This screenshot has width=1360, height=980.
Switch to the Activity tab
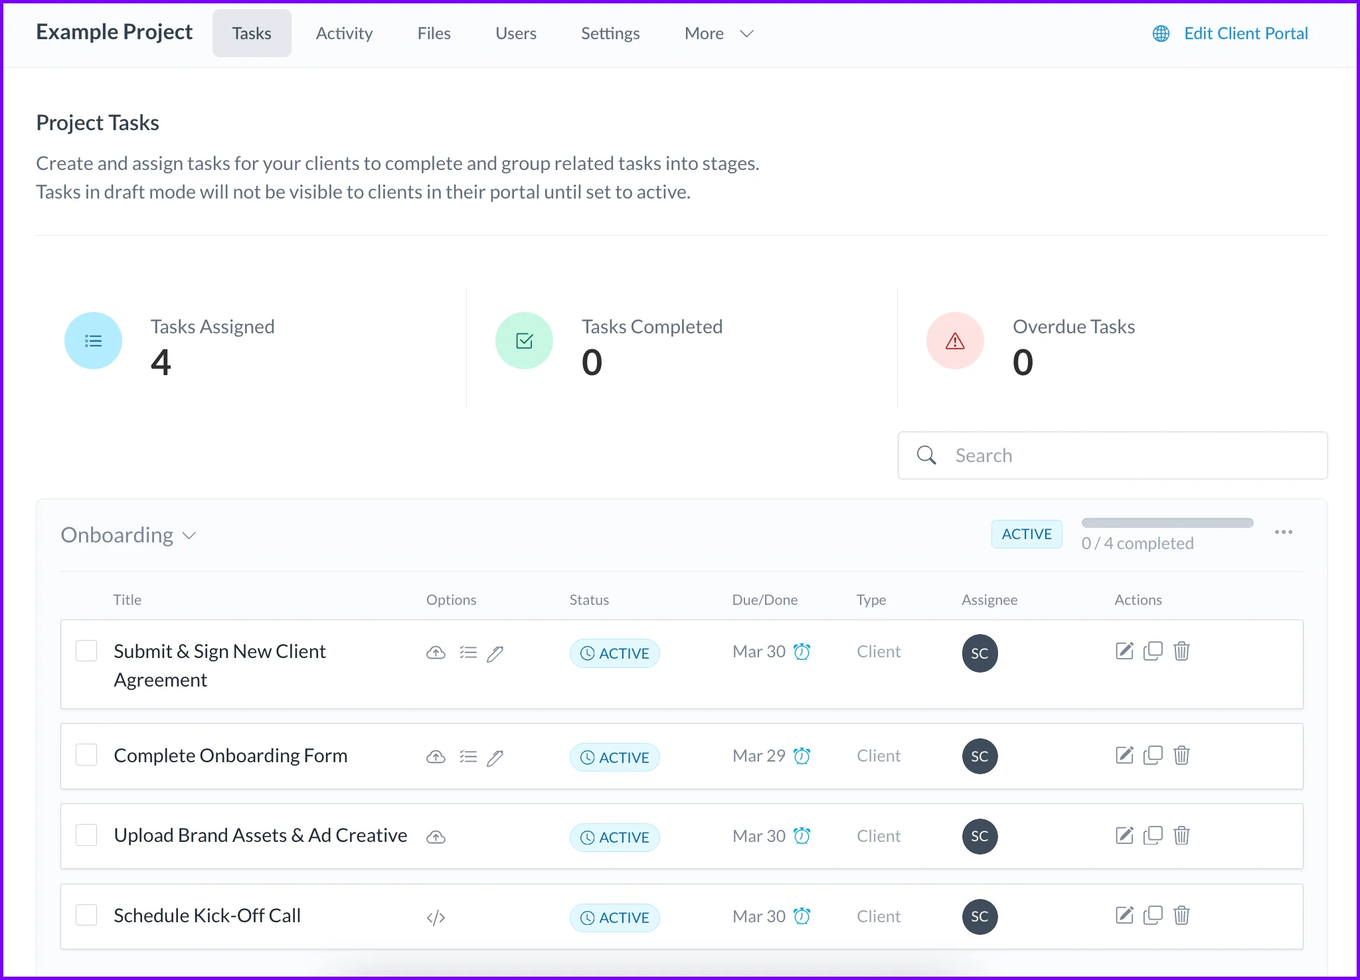pyautogui.click(x=344, y=33)
